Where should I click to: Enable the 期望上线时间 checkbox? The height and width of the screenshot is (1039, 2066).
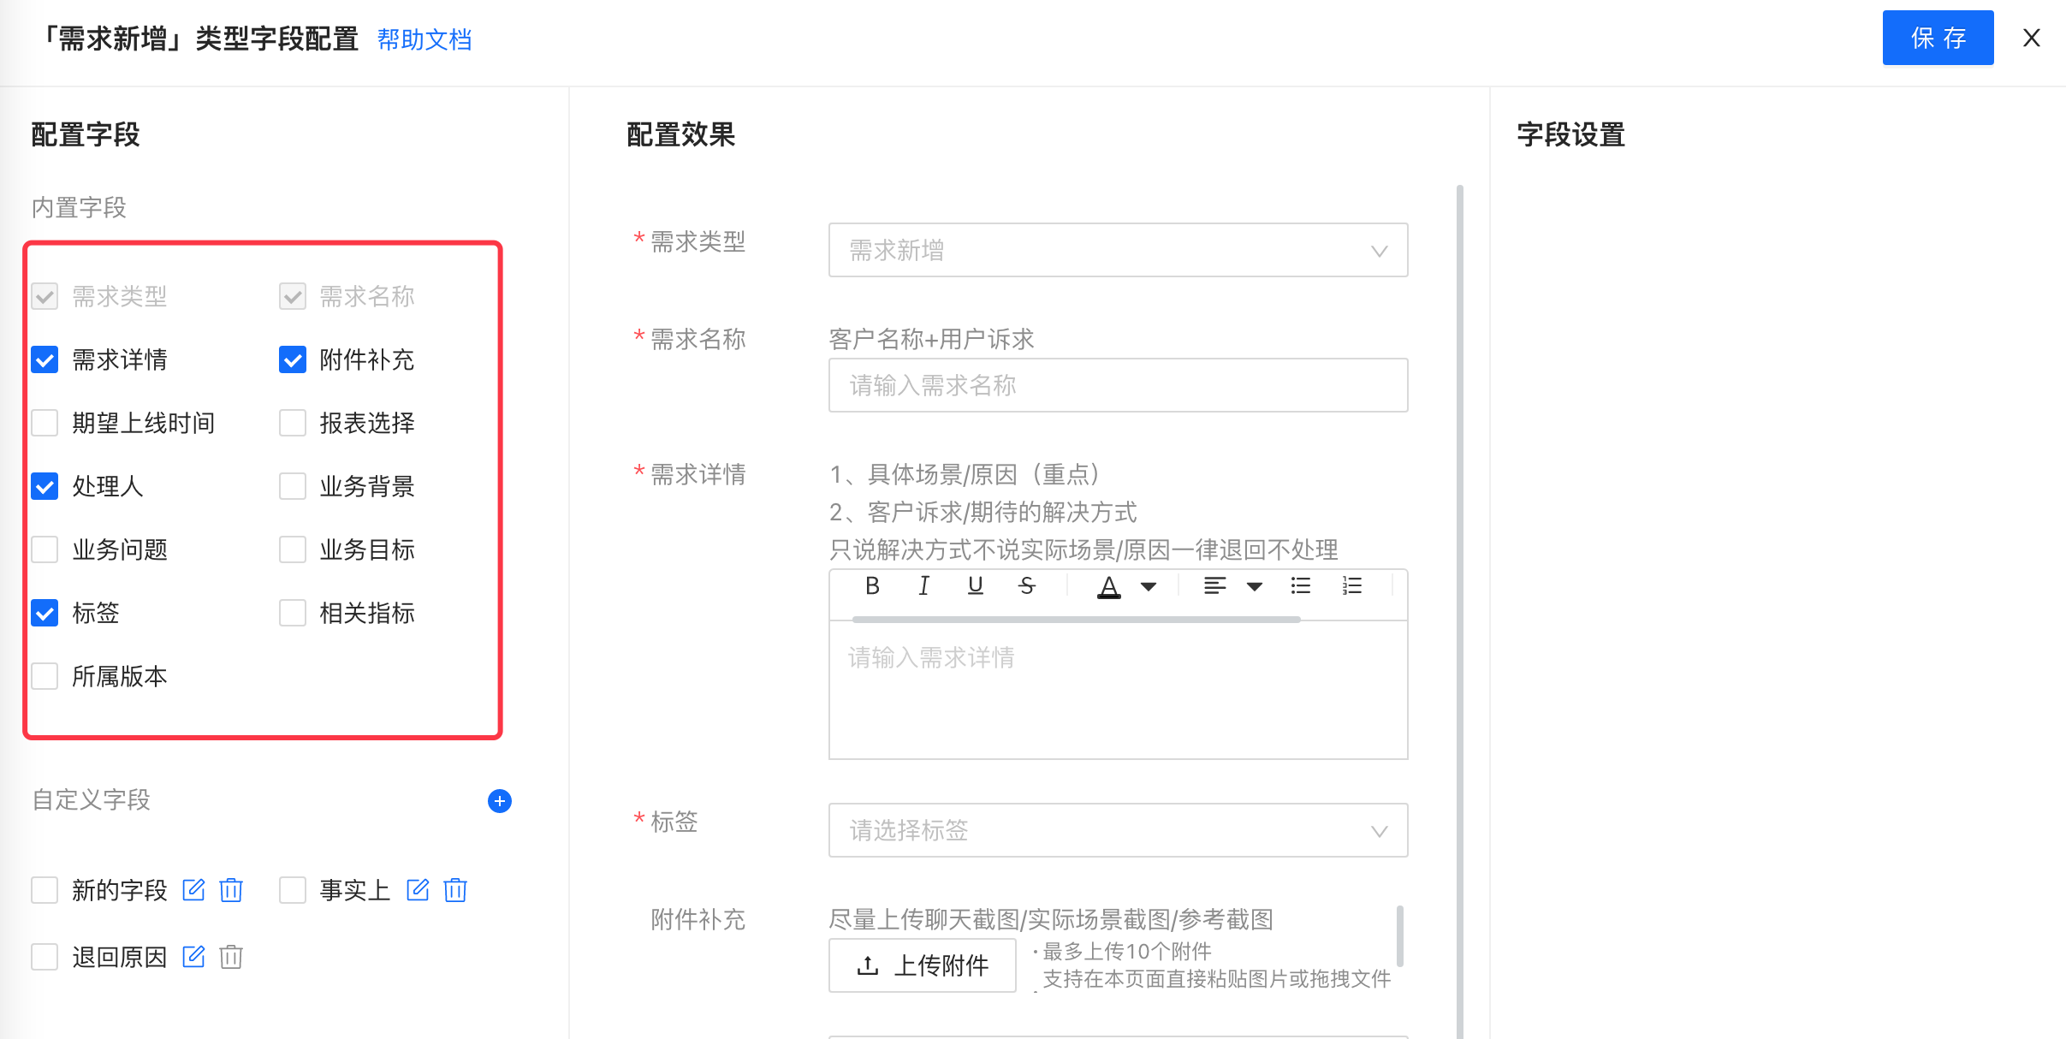tap(45, 423)
